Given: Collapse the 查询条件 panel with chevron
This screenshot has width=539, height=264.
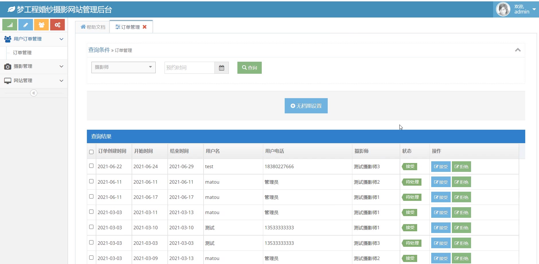Looking at the screenshot, I should tap(517, 50).
